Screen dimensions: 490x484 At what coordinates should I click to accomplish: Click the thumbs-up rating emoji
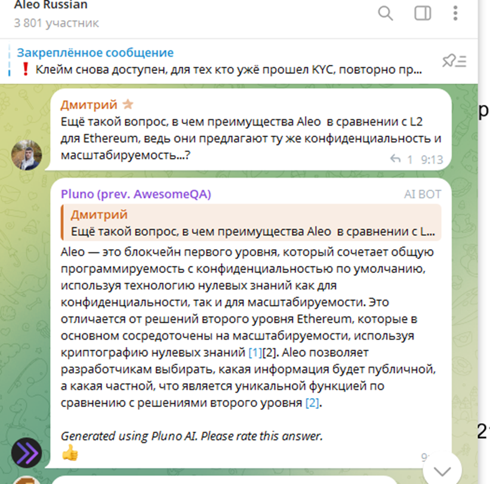pyautogui.click(x=70, y=452)
